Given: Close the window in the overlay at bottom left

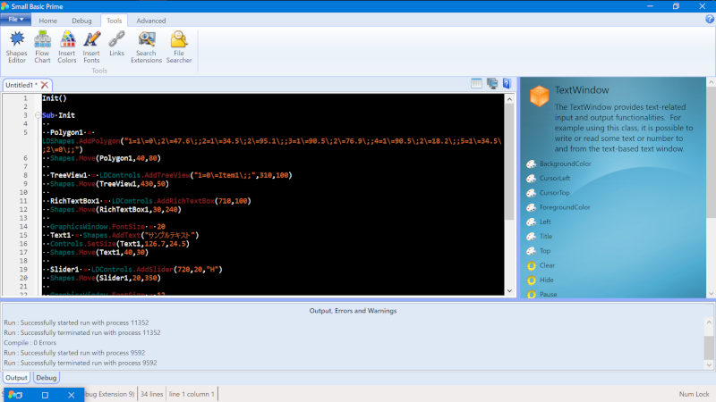Looking at the screenshot, I should (x=72, y=395).
